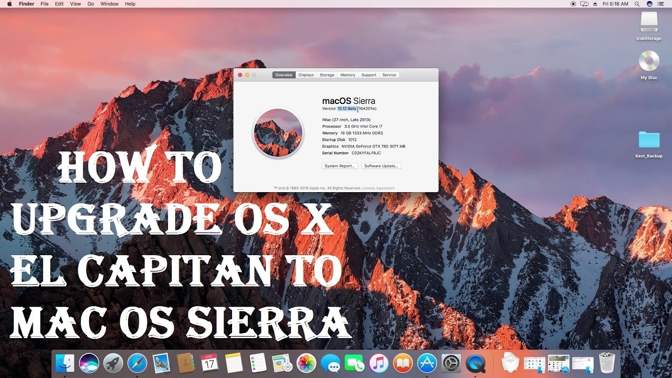Open System Preferences gear in Dock
The image size is (672, 378).
[x=451, y=363]
